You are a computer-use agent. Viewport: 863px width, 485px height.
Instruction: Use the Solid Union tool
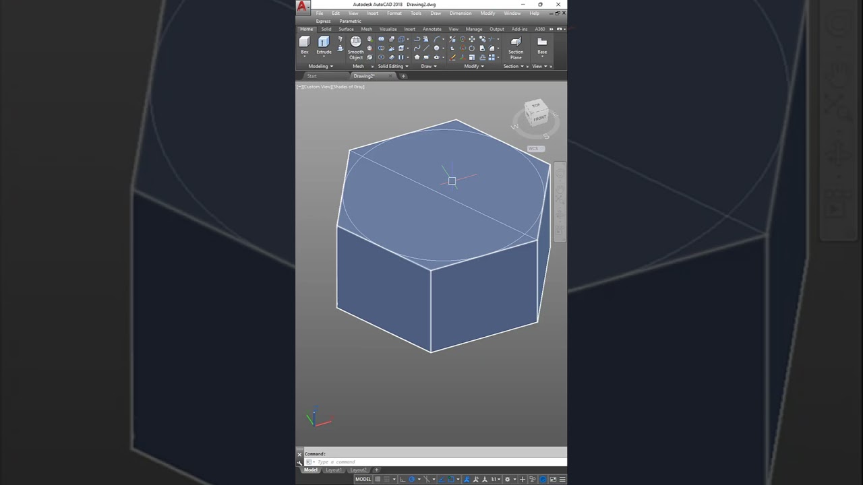(x=381, y=39)
